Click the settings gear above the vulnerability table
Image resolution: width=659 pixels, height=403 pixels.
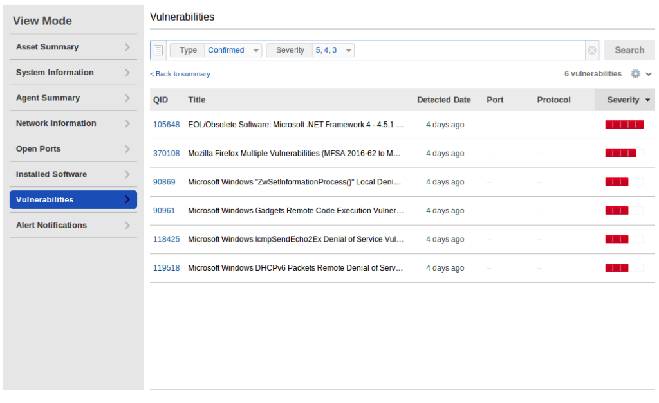tap(636, 73)
